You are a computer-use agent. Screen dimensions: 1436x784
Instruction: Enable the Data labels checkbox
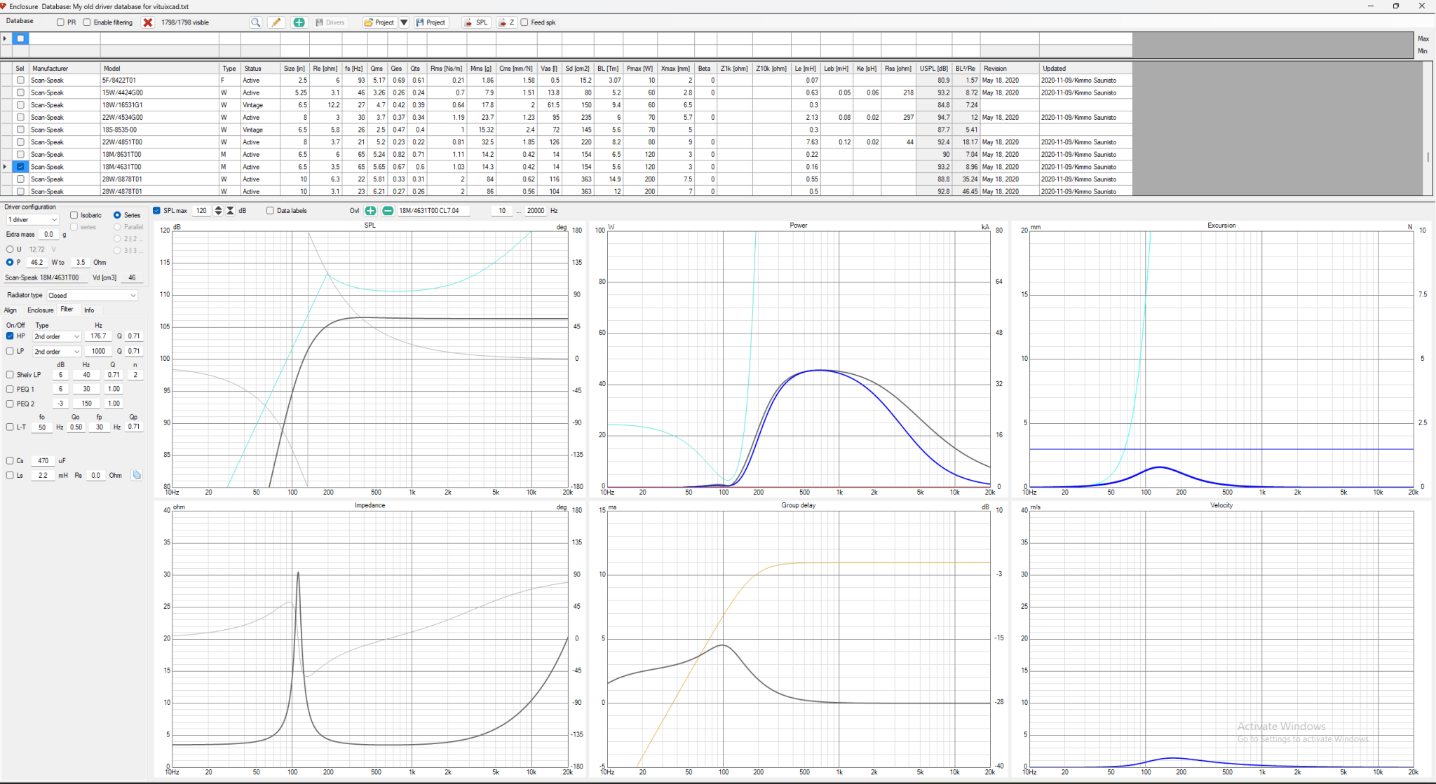(x=270, y=211)
